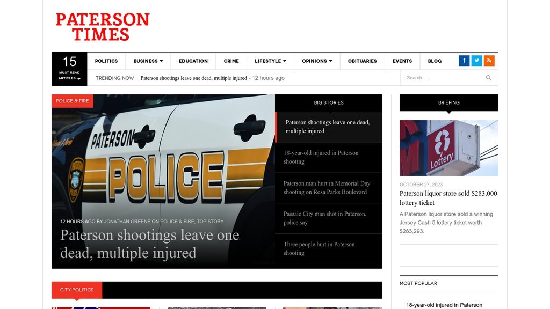Click the City Politics section tab

[77, 290]
